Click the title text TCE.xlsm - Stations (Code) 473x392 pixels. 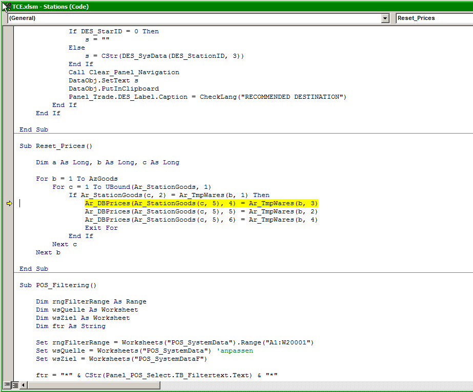click(x=50, y=7)
